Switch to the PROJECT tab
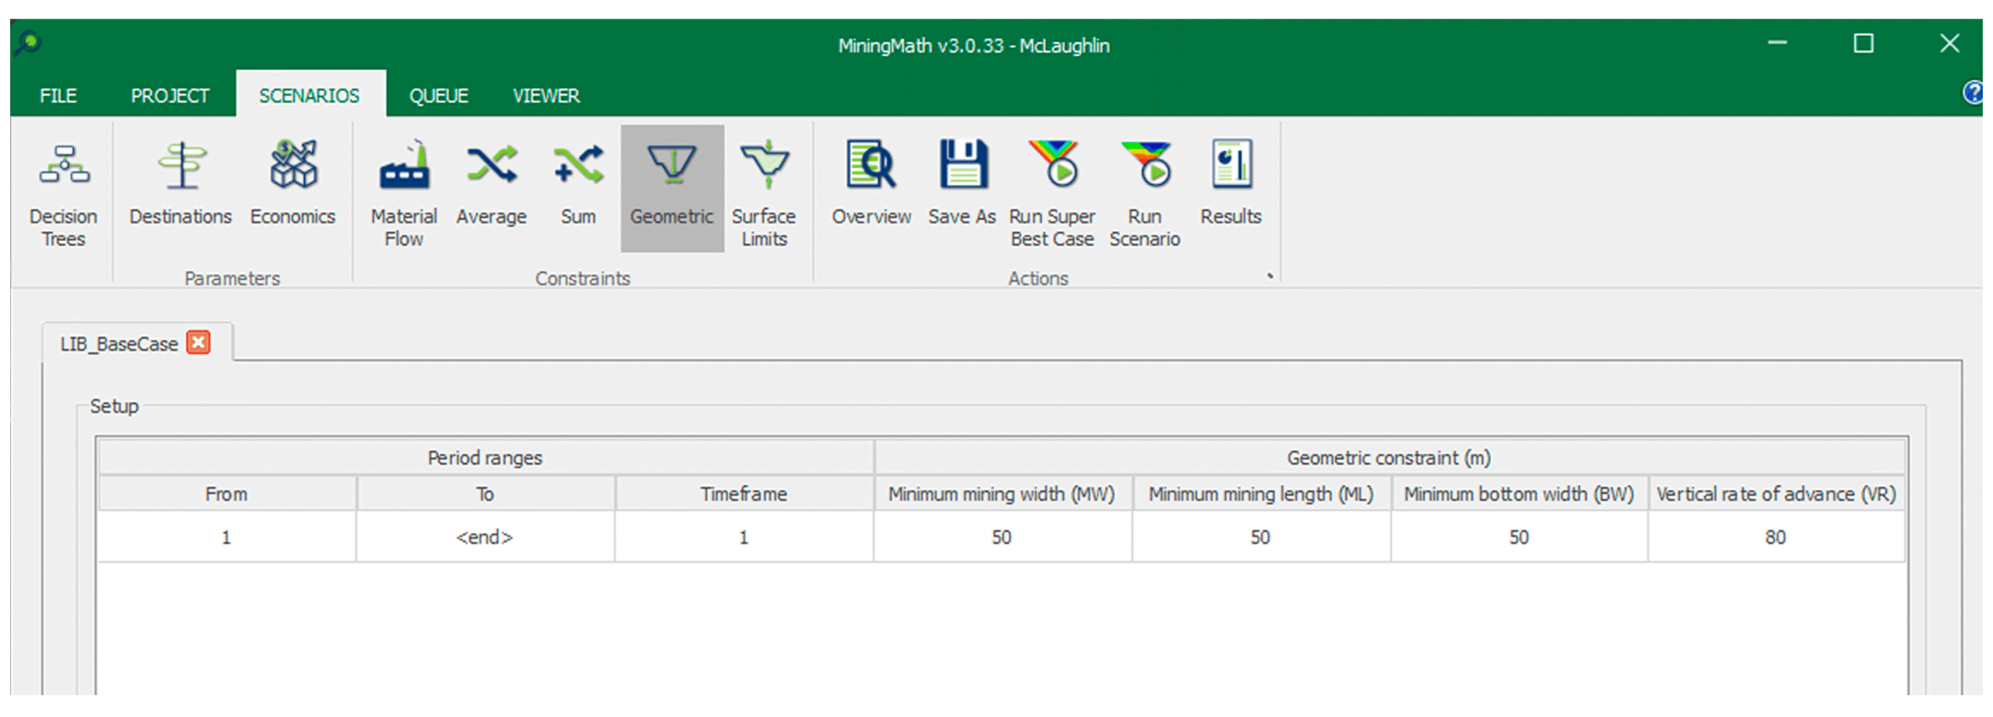Screen dimensions: 1993x717 tap(170, 96)
